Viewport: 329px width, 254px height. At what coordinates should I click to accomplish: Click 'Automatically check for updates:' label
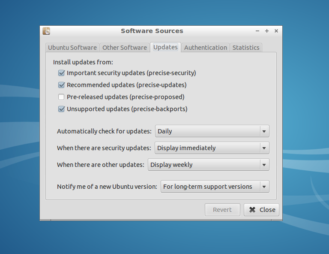[x=104, y=131]
